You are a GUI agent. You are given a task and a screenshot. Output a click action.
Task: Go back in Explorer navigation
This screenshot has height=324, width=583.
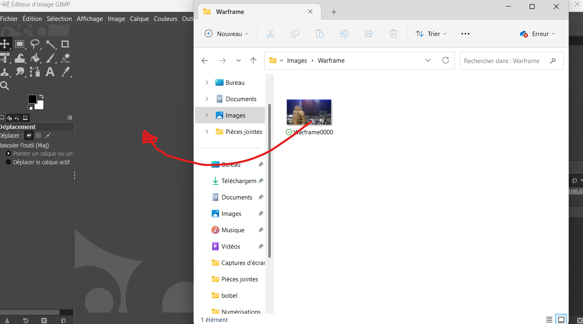pos(205,61)
